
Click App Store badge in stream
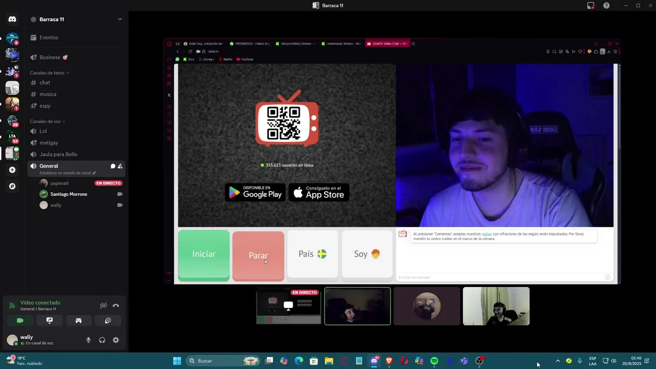click(319, 192)
